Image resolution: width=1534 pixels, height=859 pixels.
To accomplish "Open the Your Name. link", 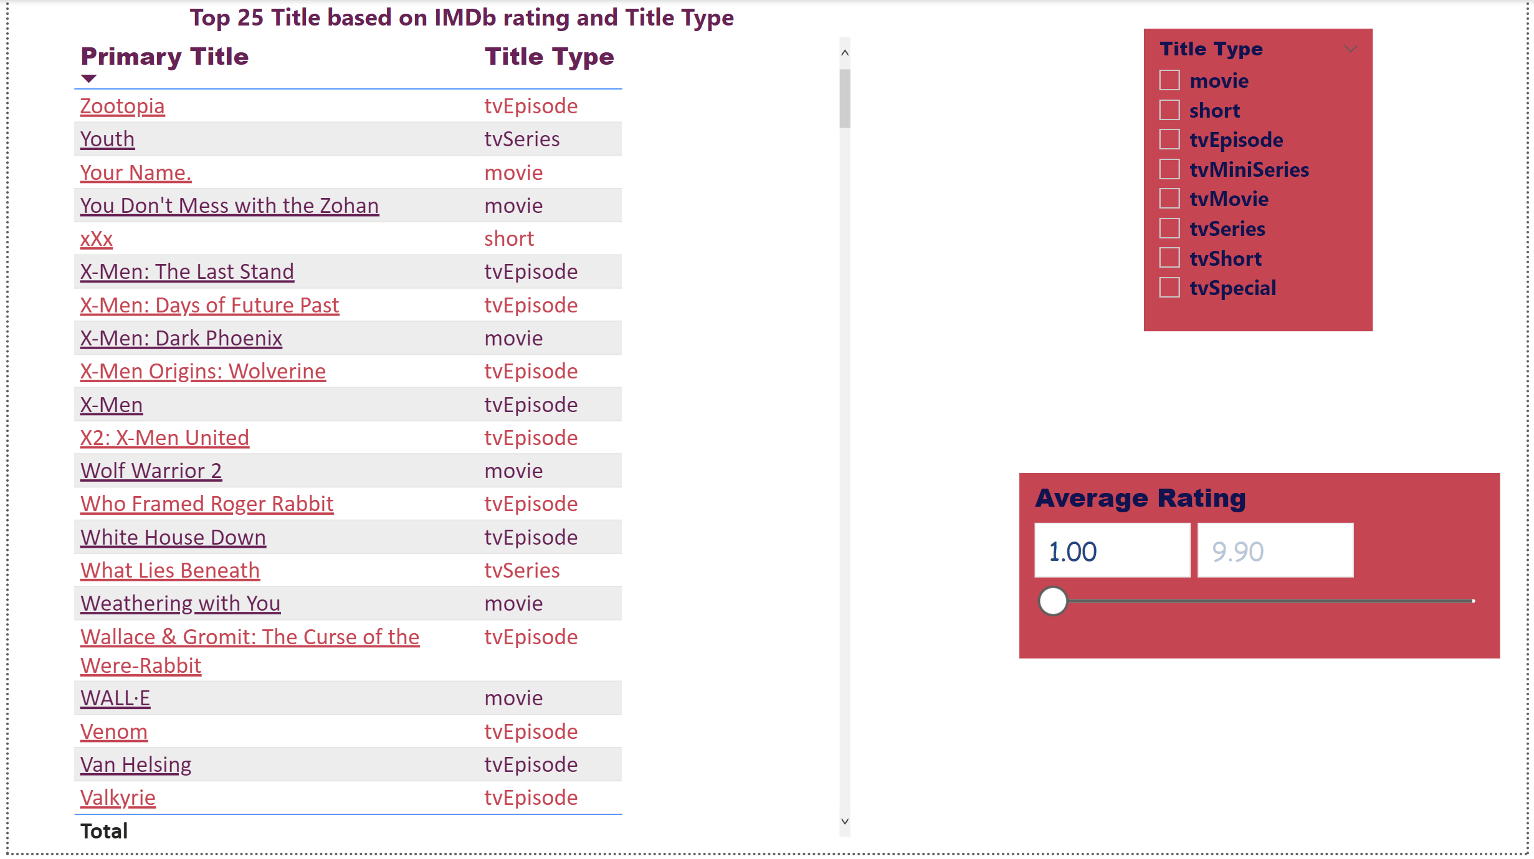I will (x=135, y=172).
